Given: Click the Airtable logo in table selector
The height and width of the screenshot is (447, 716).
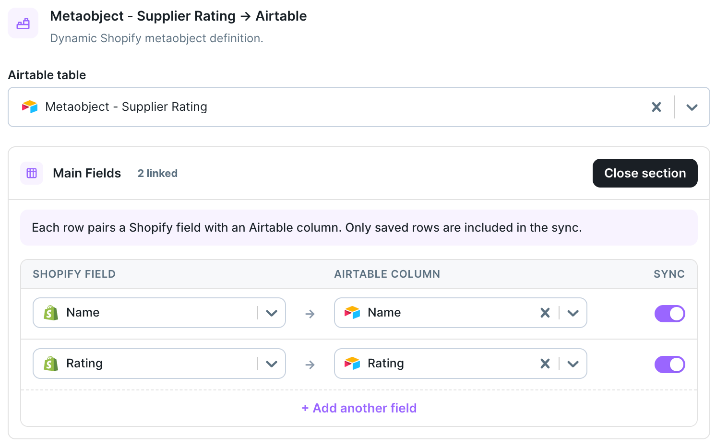Looking at the screenshot, I should pos(30,106).
